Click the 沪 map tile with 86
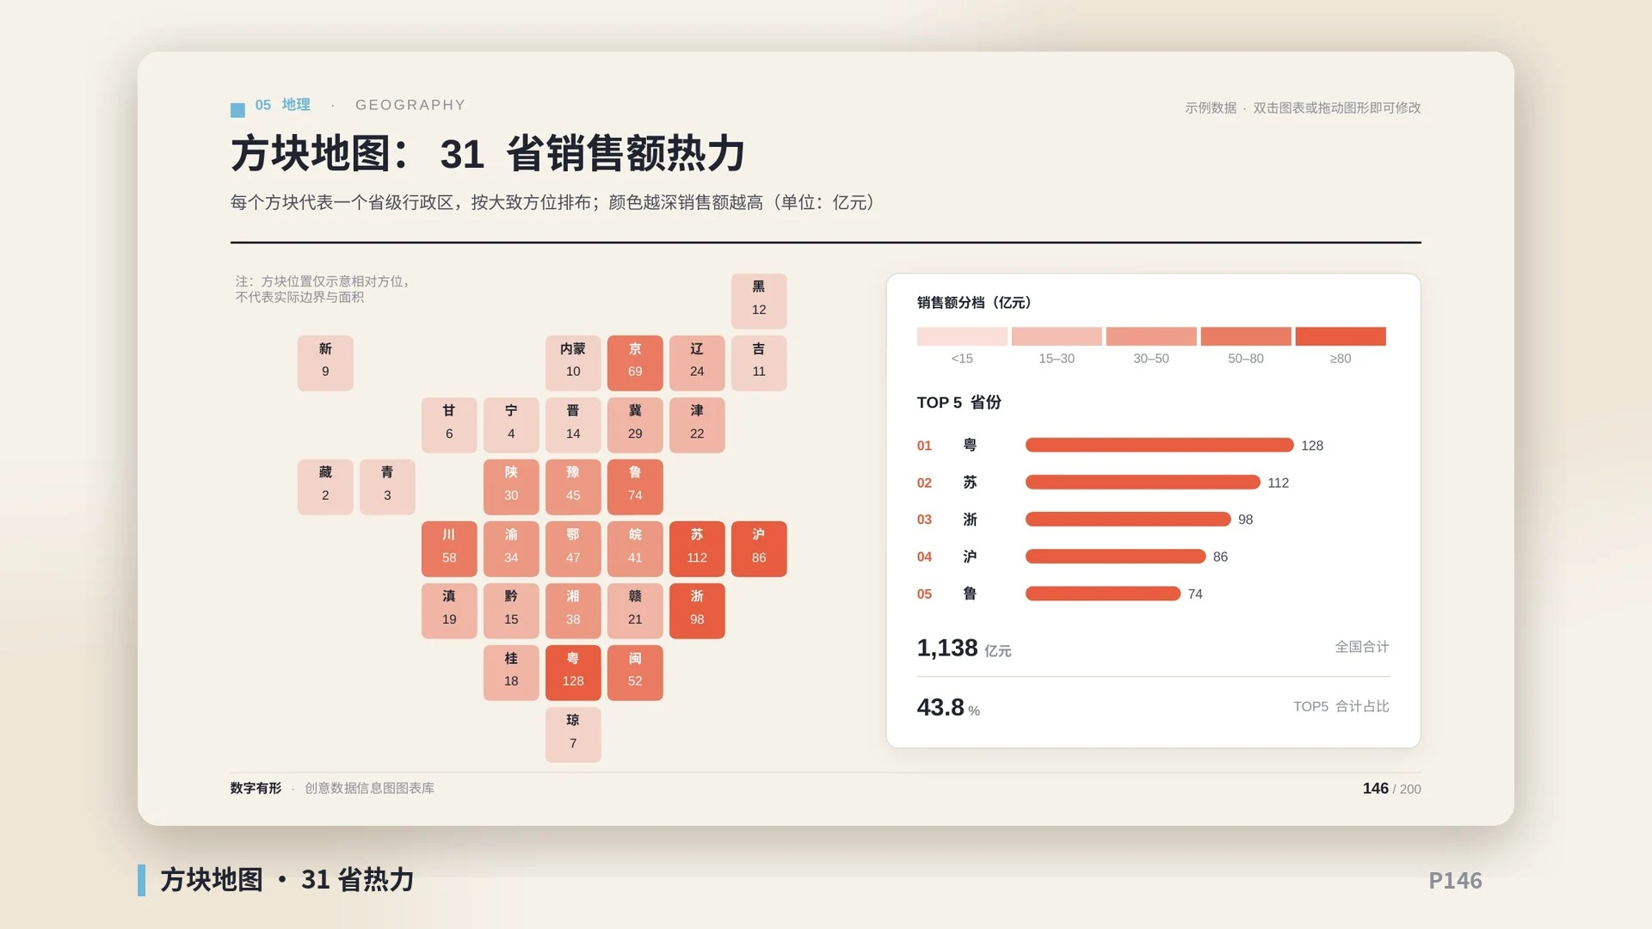Image resolution: width=1652 pixels, height=929 pixels. pyautogui.click(x=759, y=549)
